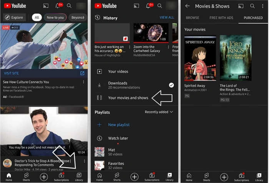Tap Shorts on right screen bottom bar
The height and width of the screenshot is (183, 269).
tap(207, 177)
